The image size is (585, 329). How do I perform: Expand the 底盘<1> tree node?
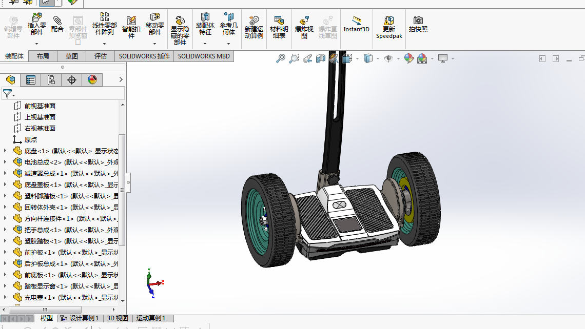pyautogui.click(x=5, y=151)
